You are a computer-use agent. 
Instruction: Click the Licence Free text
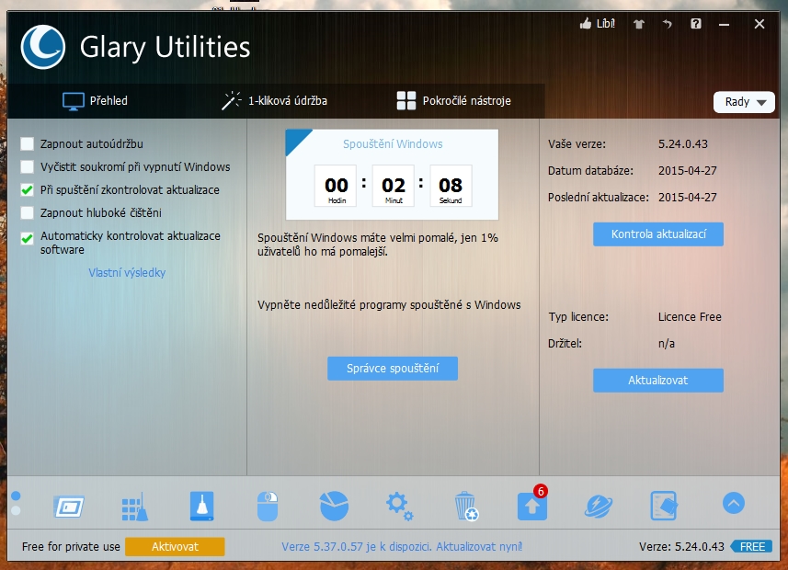pos(690,316)
